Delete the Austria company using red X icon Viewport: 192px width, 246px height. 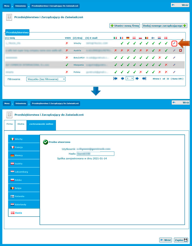pos(180,50)
